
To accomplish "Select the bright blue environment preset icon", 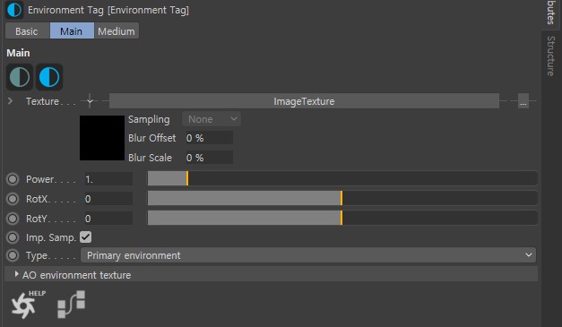I will pos(49,77).
